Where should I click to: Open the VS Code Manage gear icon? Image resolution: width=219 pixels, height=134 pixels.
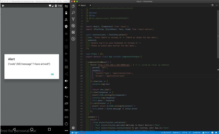[73, 128]
